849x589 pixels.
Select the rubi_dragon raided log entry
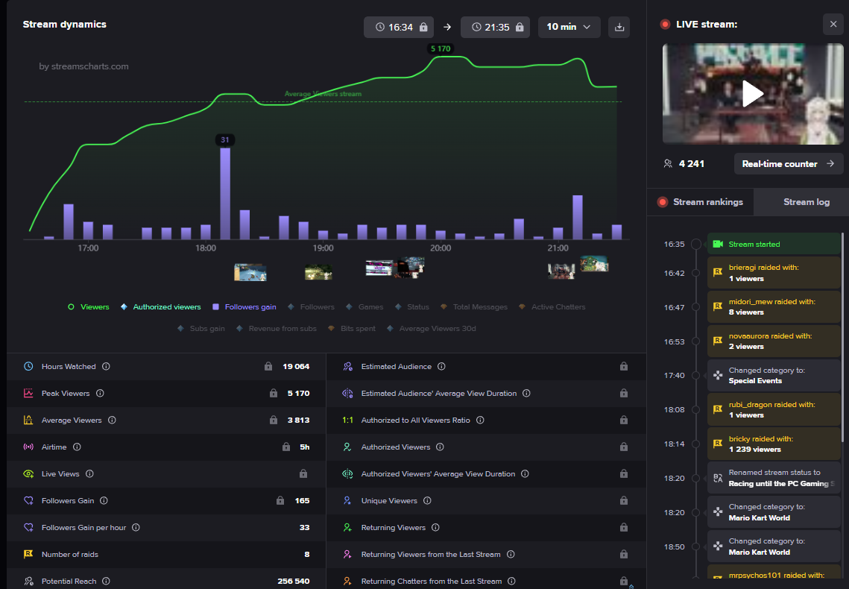pos(774,410)
